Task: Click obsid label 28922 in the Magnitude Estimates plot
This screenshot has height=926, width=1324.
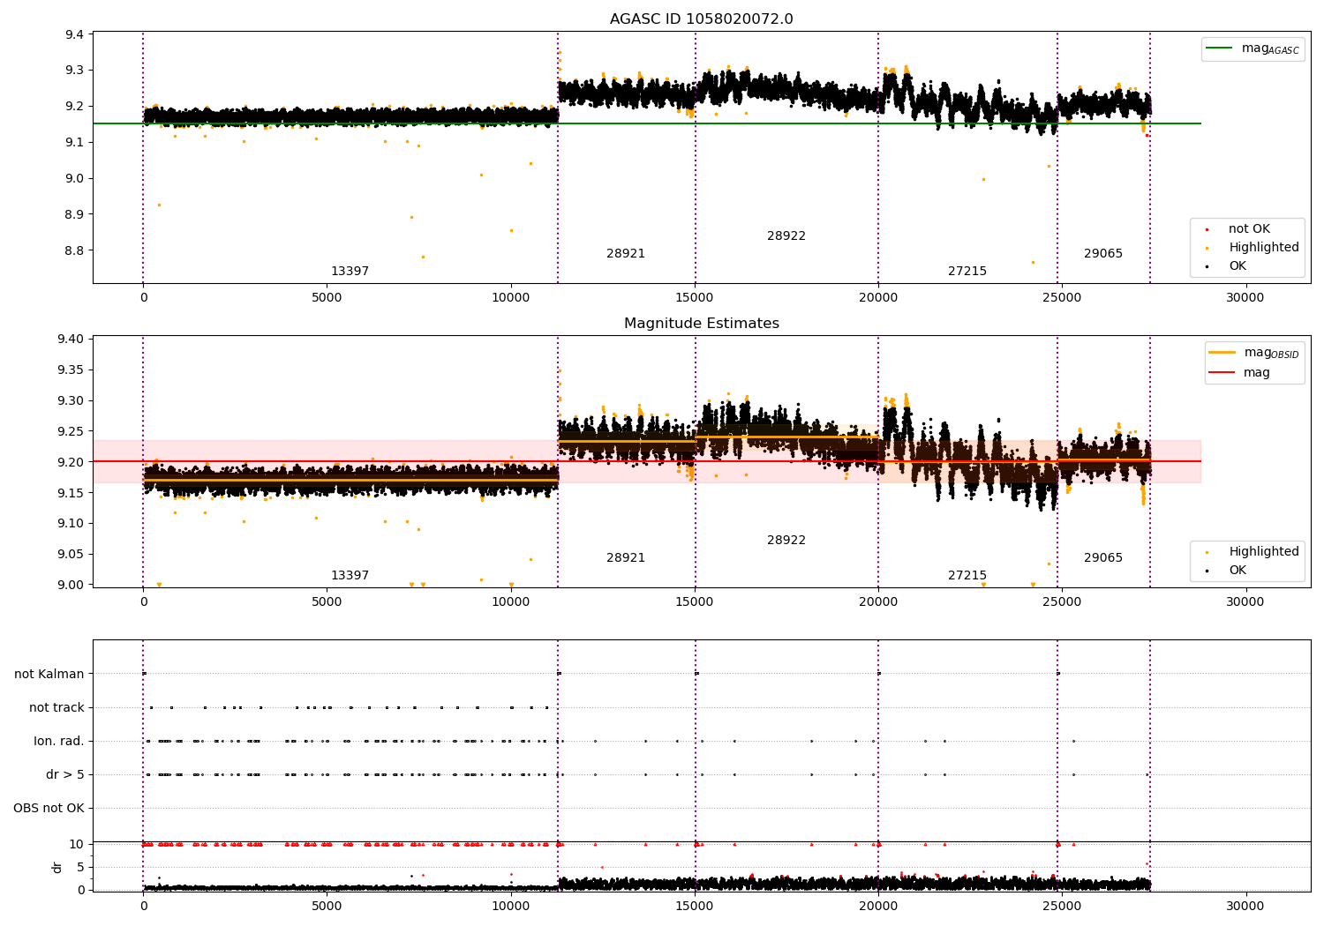Action: [x=786, y=541]
